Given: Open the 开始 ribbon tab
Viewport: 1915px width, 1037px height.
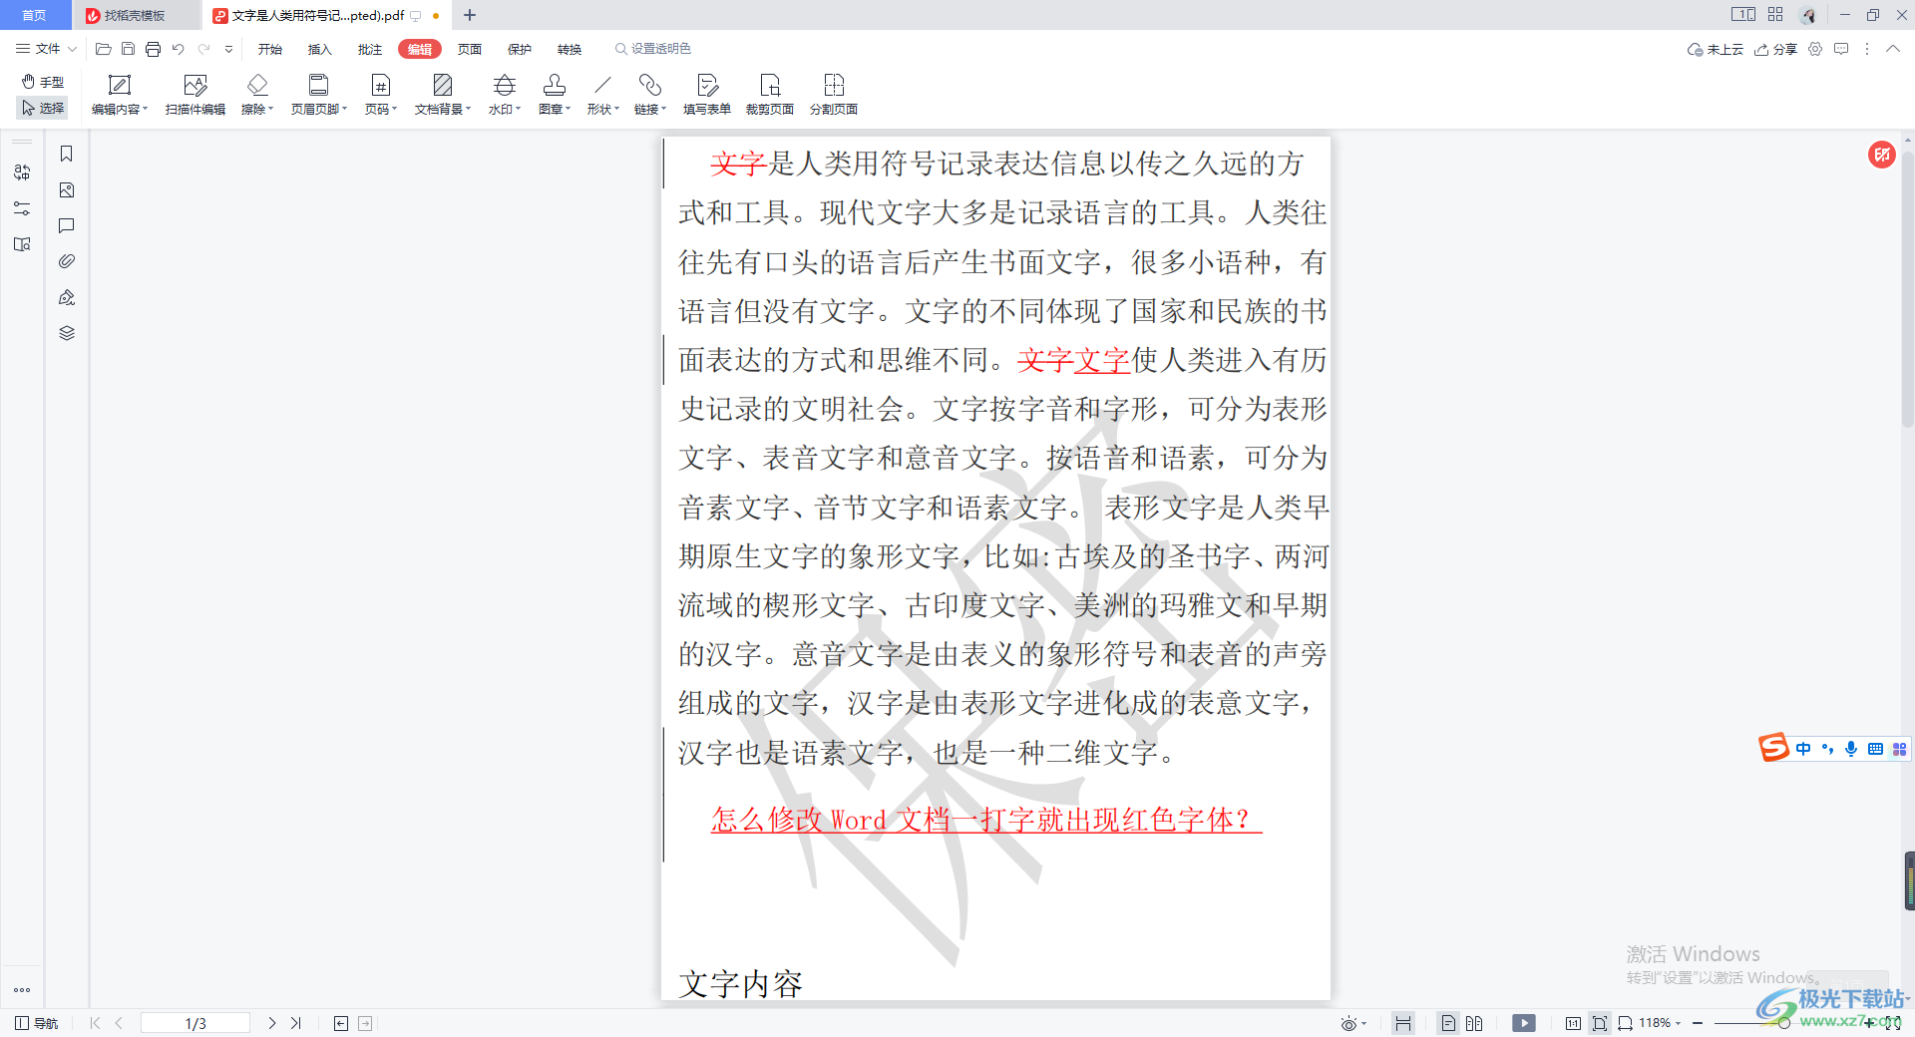Looking at the screenshot, I should (x=270, y=49).
